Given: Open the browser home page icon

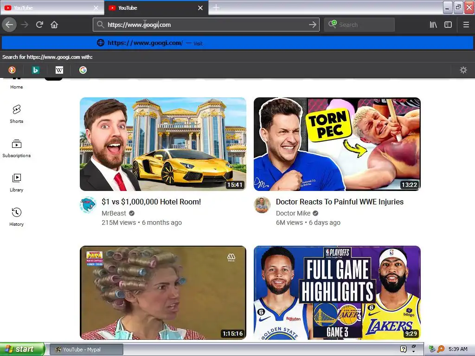Looking at the screenshot, I should (x=54, y=25).
